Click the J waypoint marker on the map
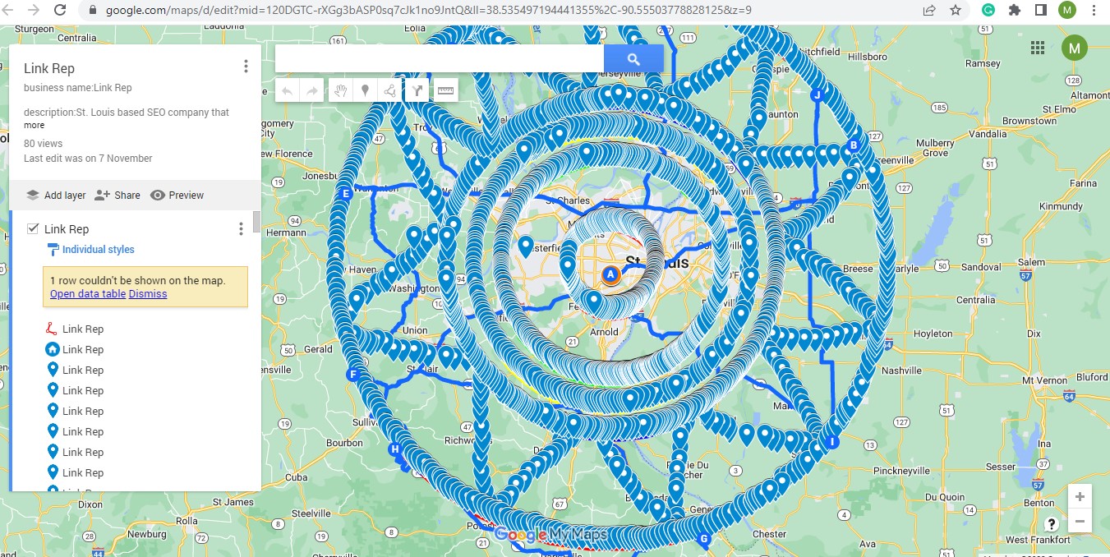 click(x=817, y=95)
